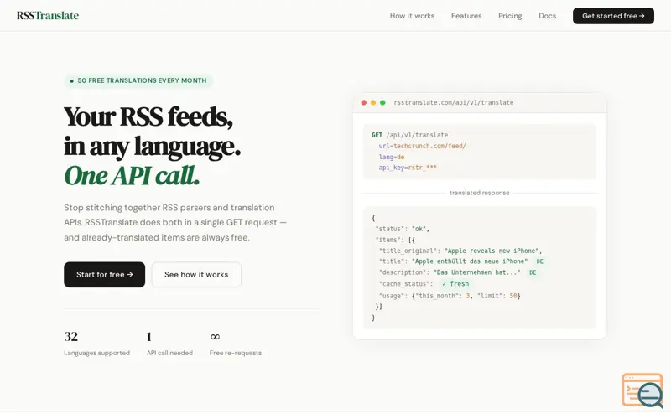Click the yellow window dot in code demo
671x419 pixels.
click(x=372, y=102)
